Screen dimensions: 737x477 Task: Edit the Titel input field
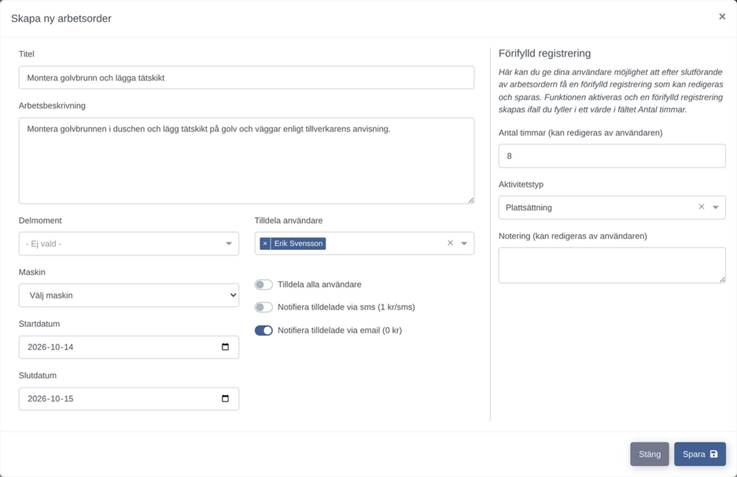pyautogui.click(x=246, y=77)
